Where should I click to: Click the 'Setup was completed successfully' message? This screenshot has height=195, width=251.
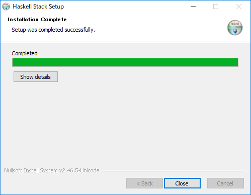[53, 30]
